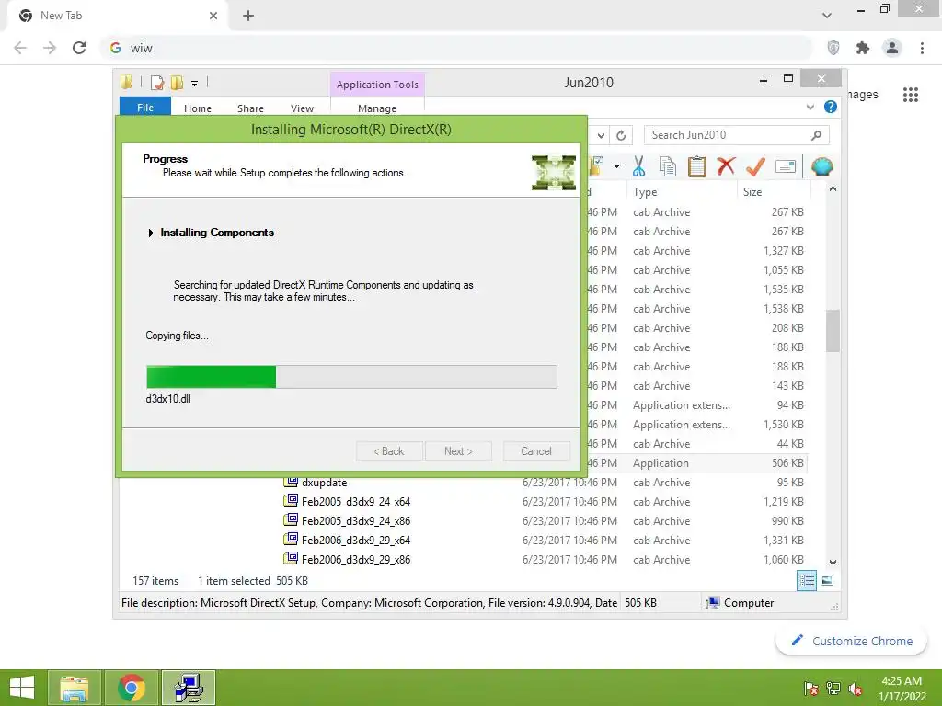Switch to Large icons view in Explorer status bar

[x=827, y=580]
